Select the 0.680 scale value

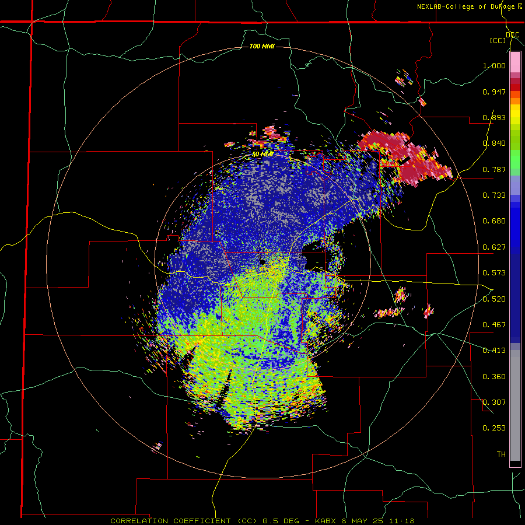tap(494, 221)
